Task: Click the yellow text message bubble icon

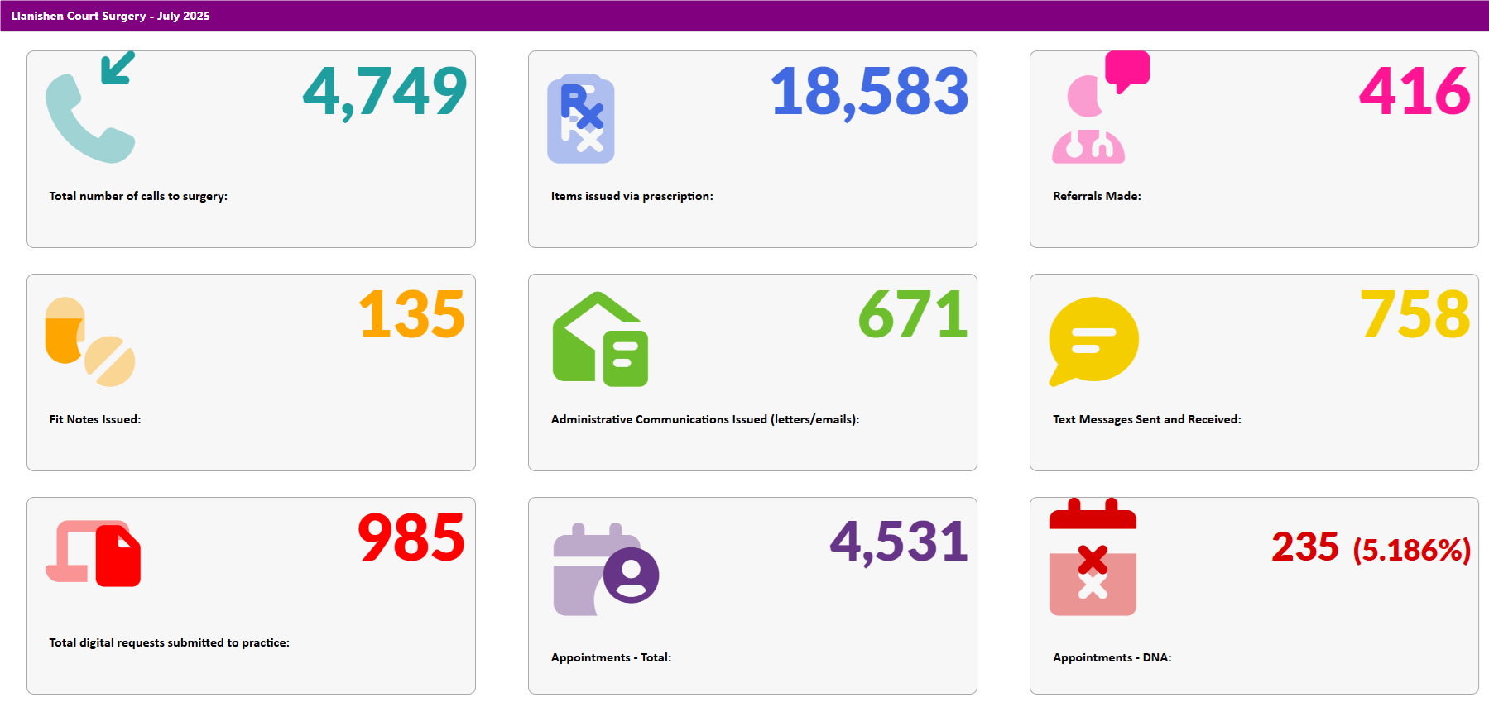Action: (1093, 341)
